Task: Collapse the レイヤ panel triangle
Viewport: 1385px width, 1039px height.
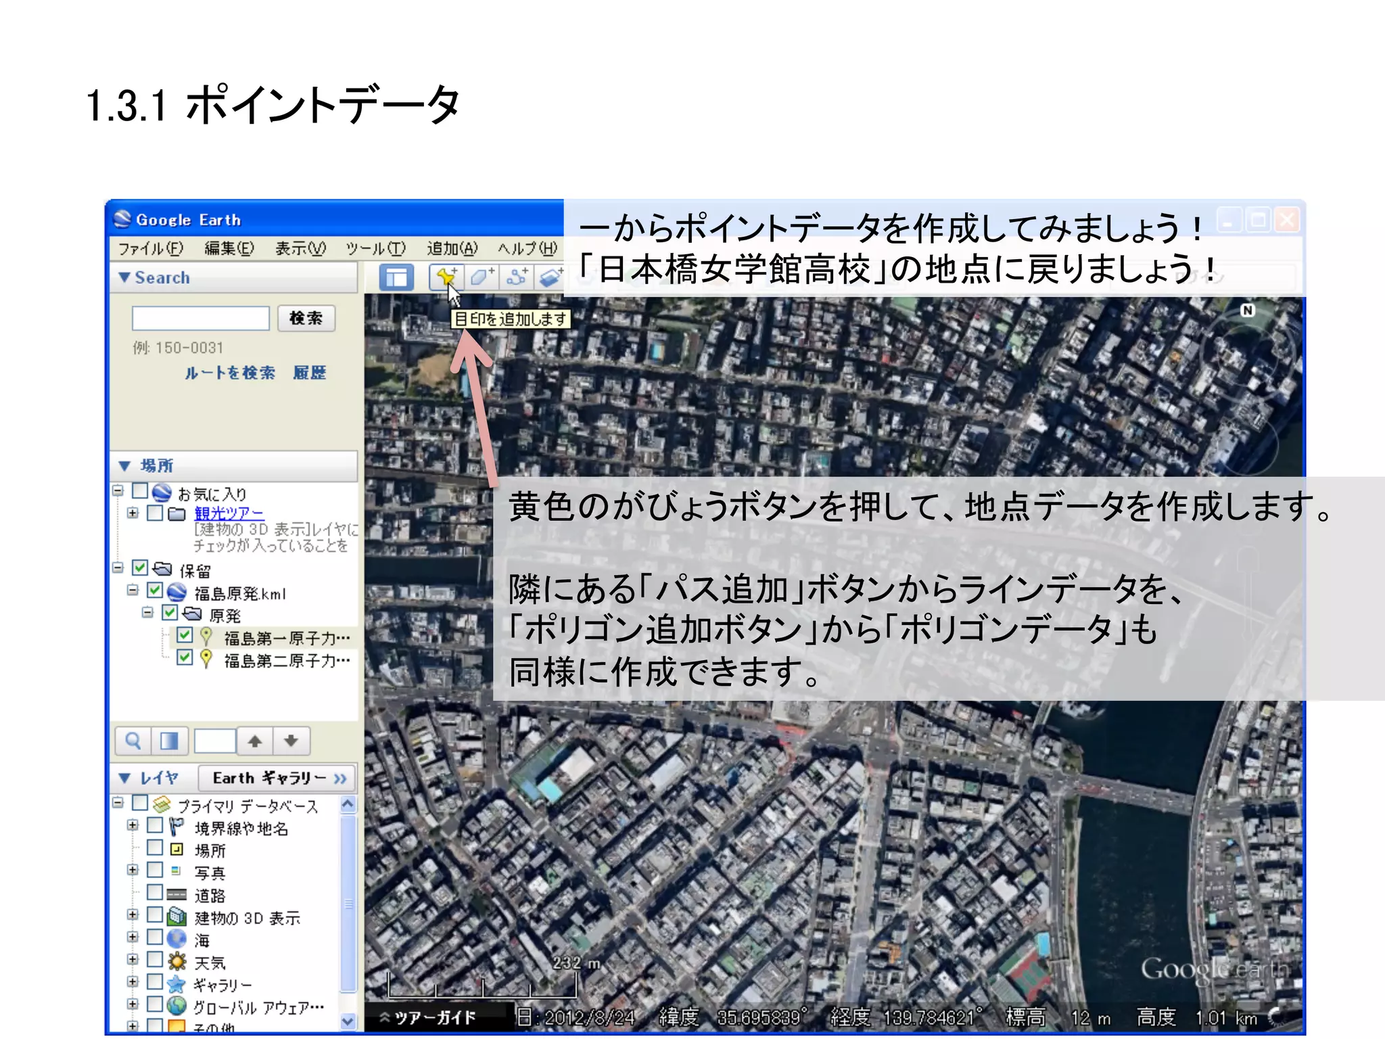Action: click(124, 779)
